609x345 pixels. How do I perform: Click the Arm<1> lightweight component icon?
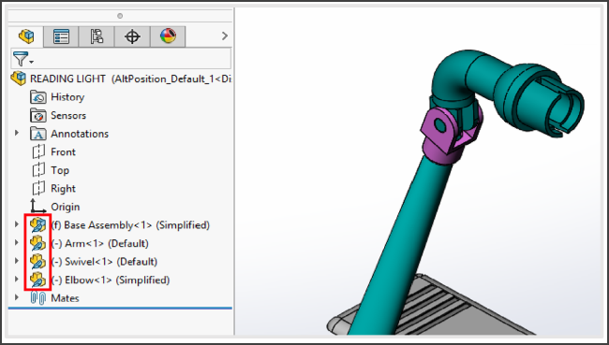pyautogui.click(x=38, y=243)
